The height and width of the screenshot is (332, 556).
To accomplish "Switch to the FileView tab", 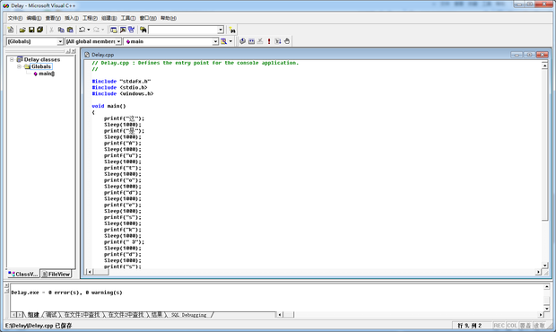I will 56,275.
